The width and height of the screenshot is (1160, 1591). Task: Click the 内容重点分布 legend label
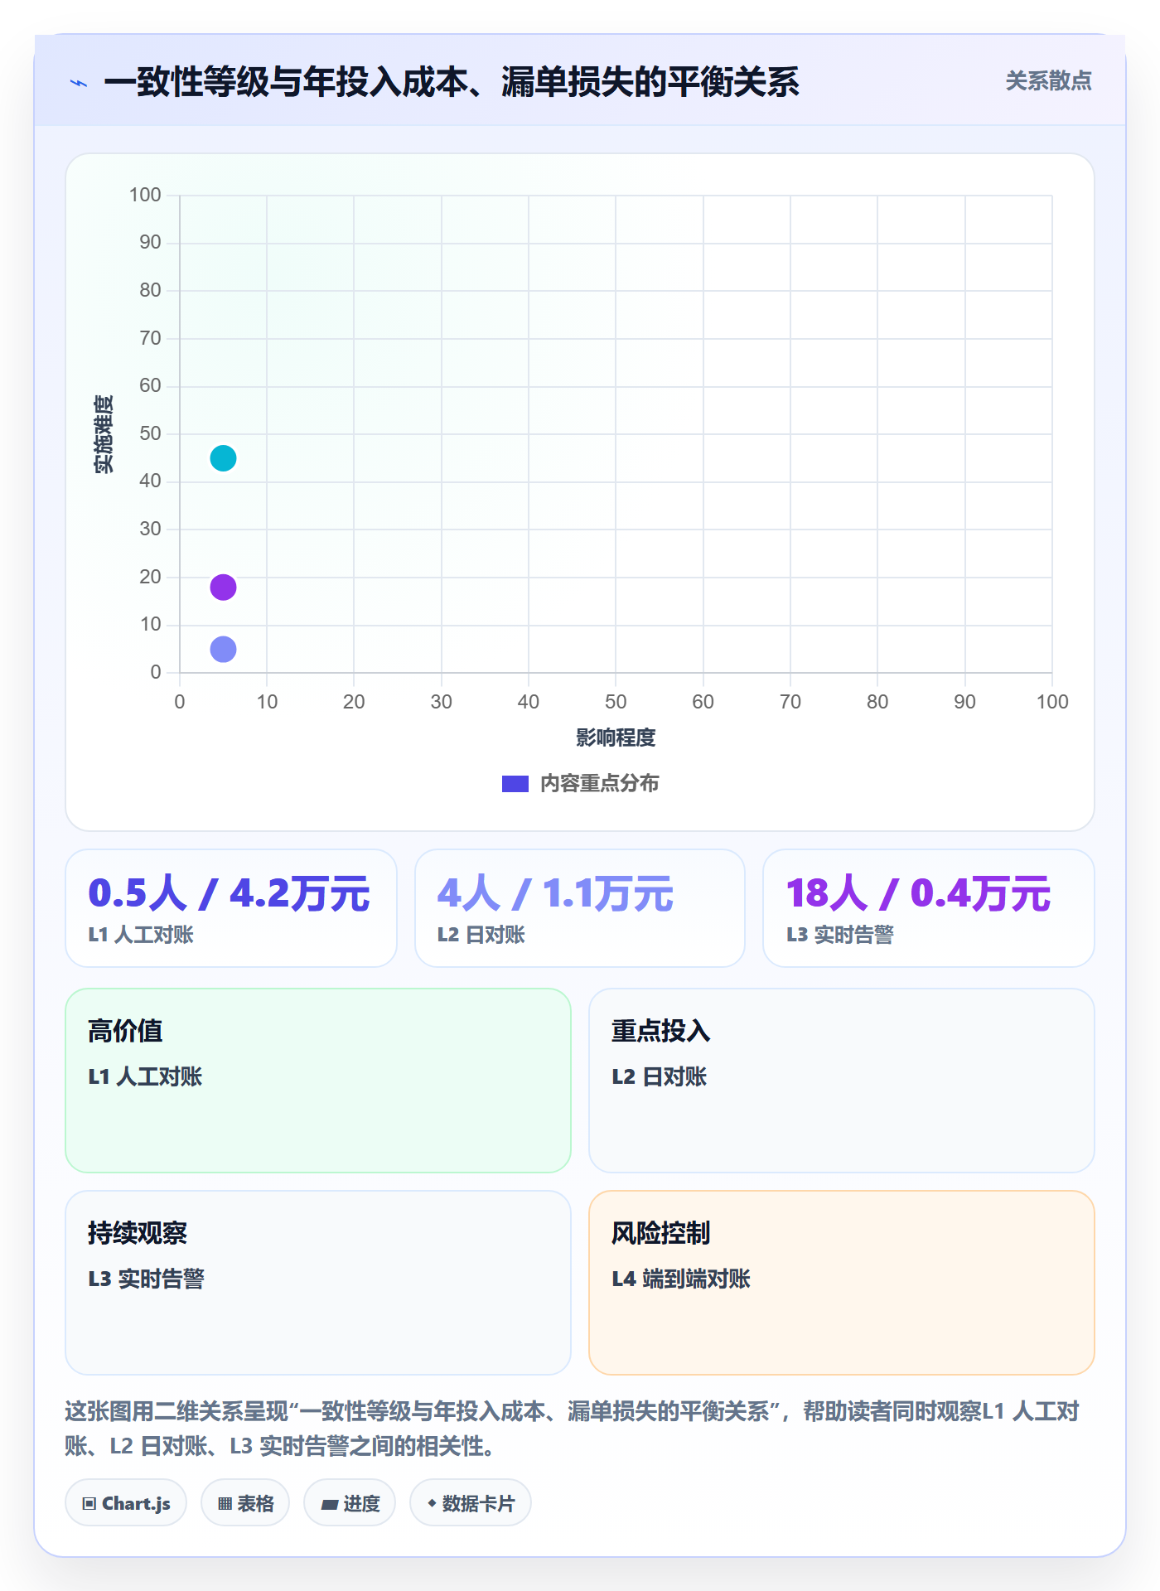(600, 784)
